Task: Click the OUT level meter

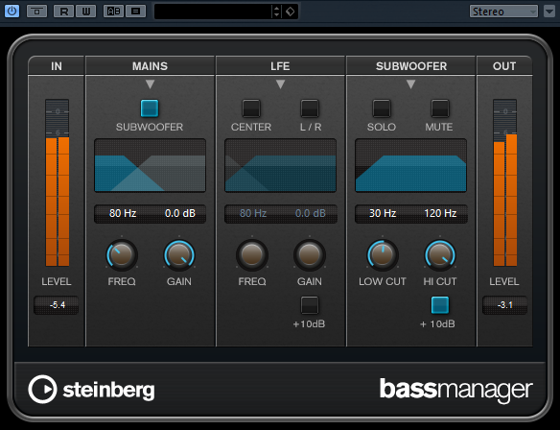Action: (x=505, y=182)
